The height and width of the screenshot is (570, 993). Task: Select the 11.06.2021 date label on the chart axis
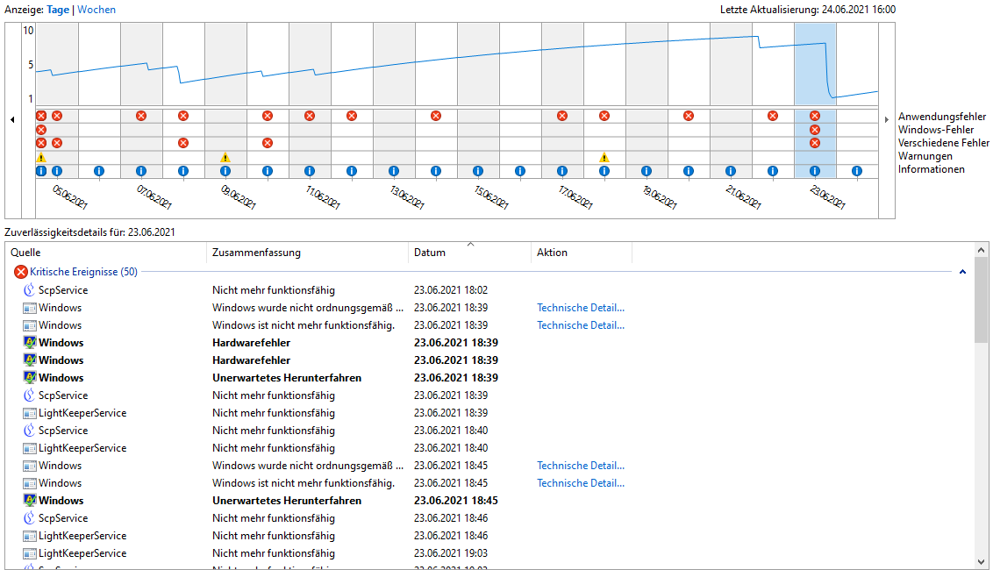[x=322, y=197]
